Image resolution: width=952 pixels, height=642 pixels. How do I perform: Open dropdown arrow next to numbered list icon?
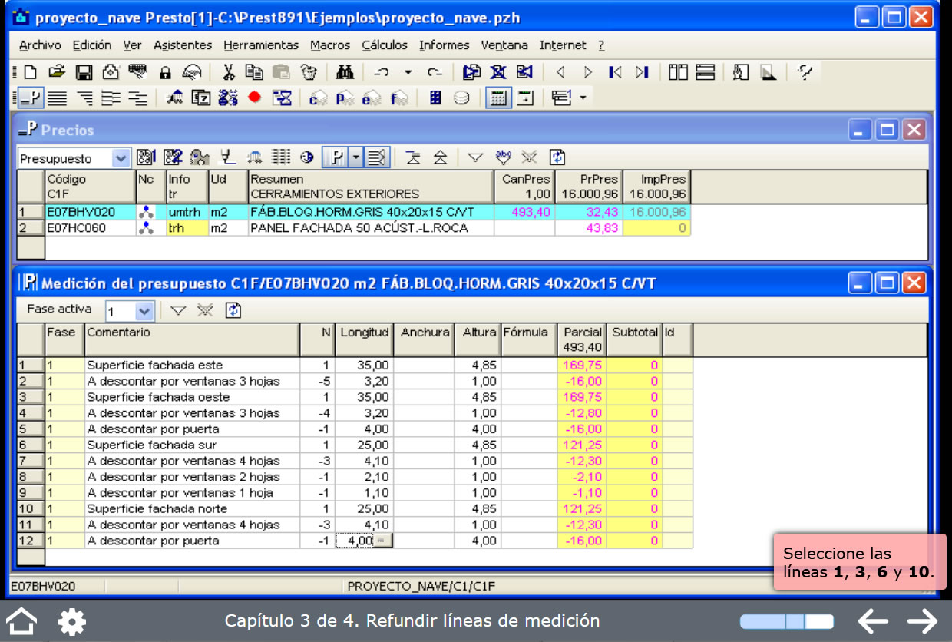point(583,98)
